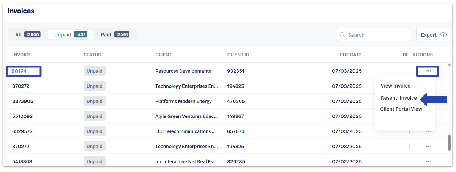Click the Export button
This screenshot has width=456, height=172.
point(434,35)
